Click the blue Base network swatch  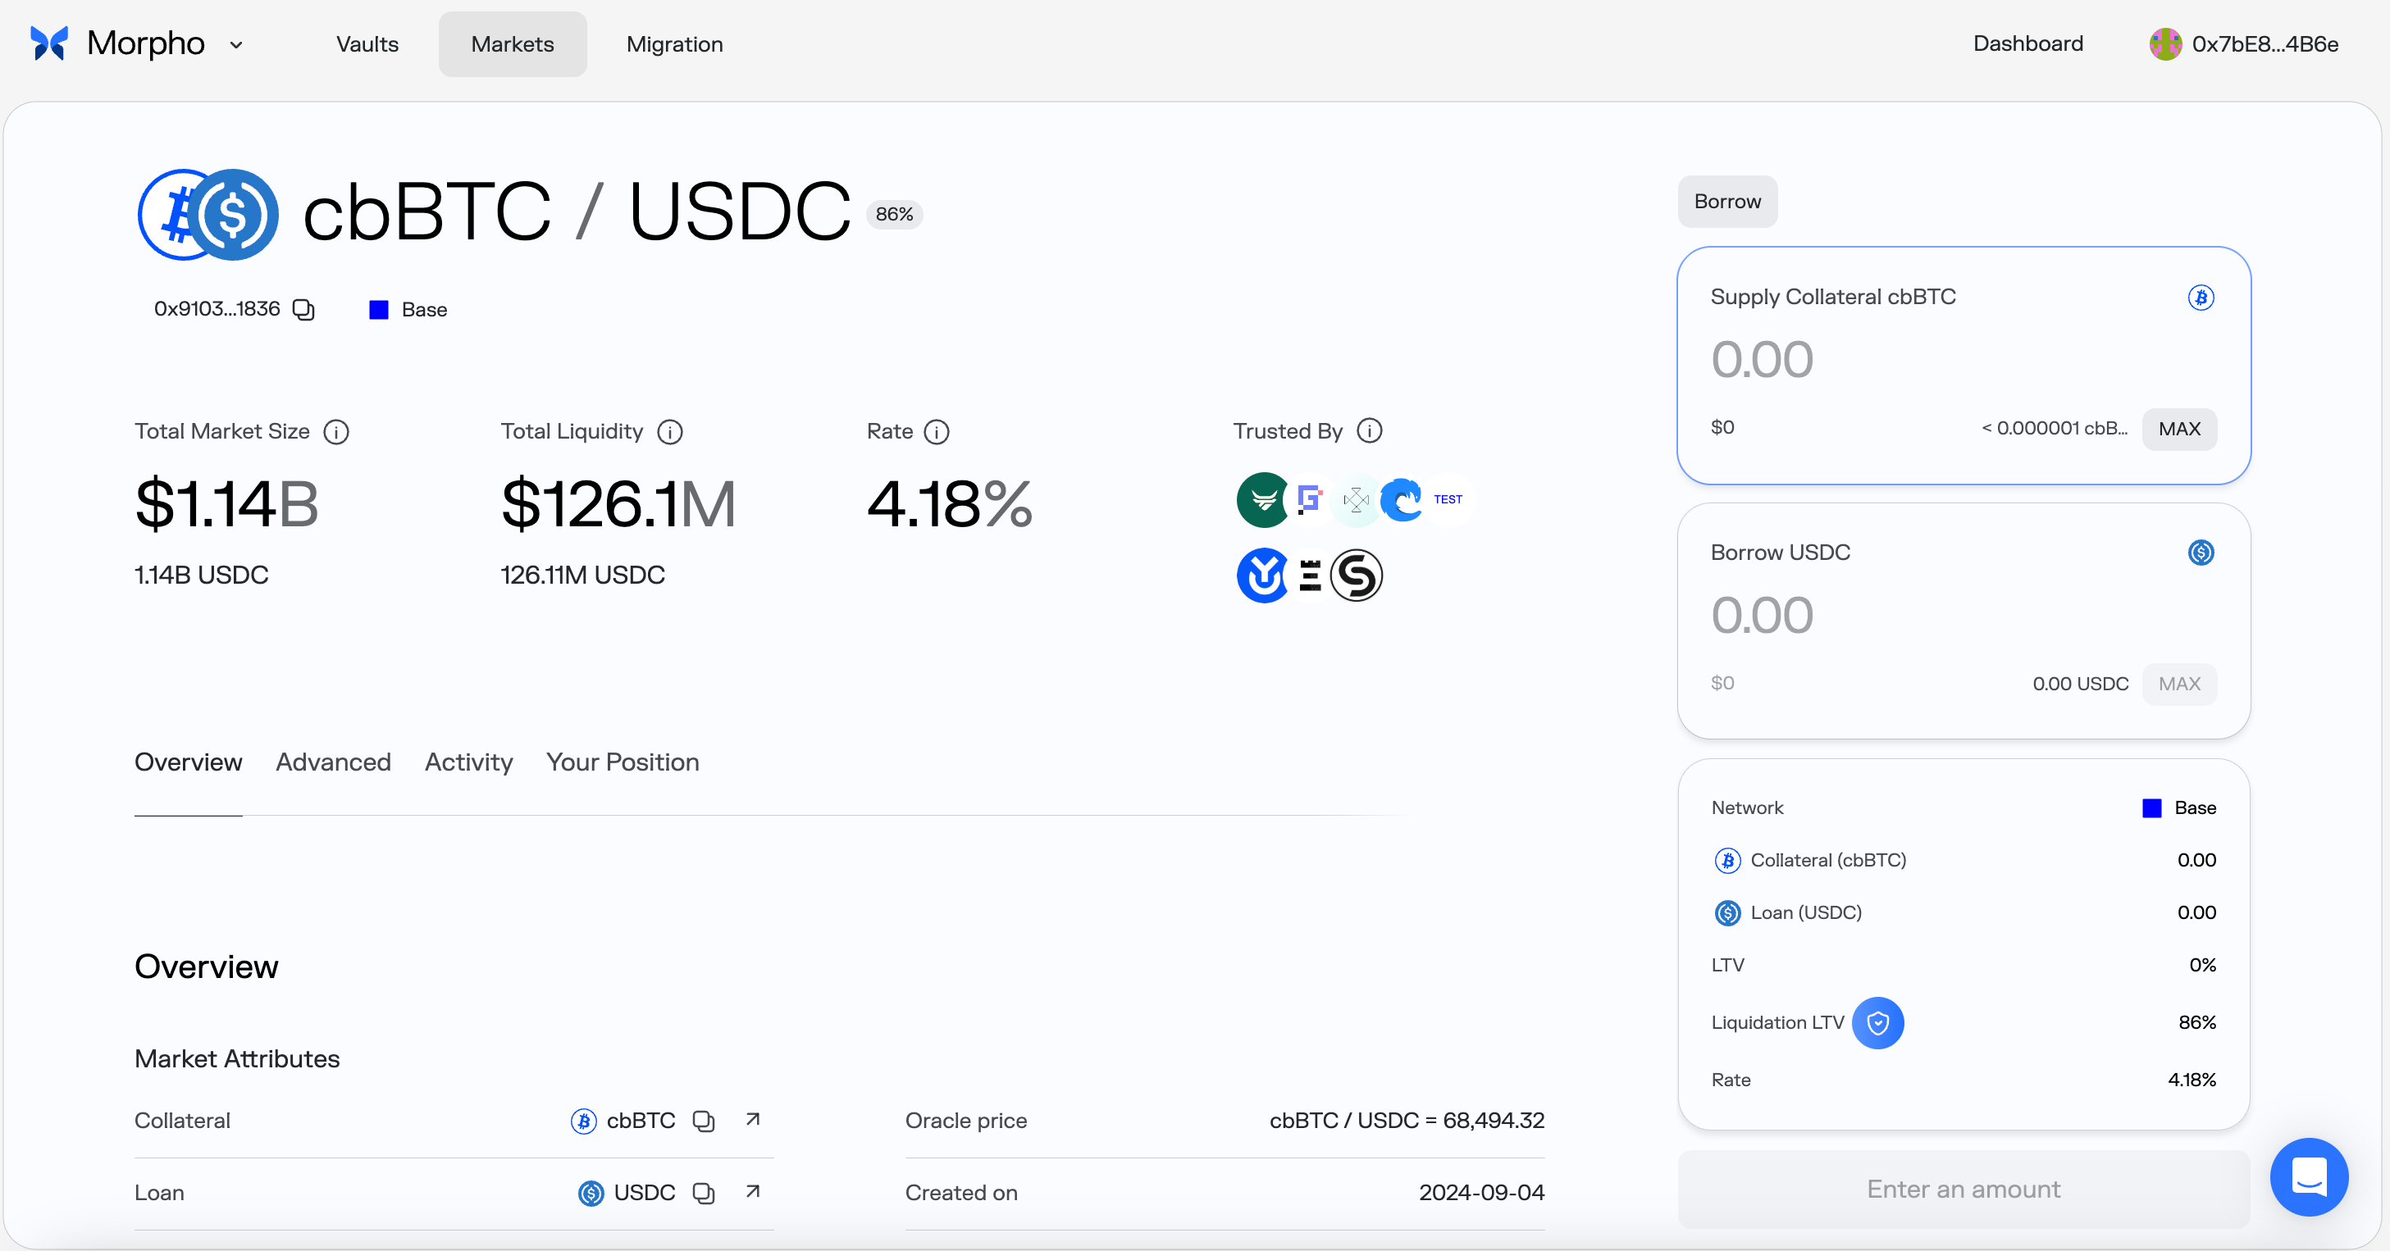coord(379,310)
